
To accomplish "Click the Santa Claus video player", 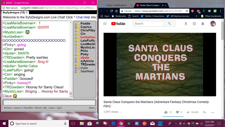I will pos(160,65).
